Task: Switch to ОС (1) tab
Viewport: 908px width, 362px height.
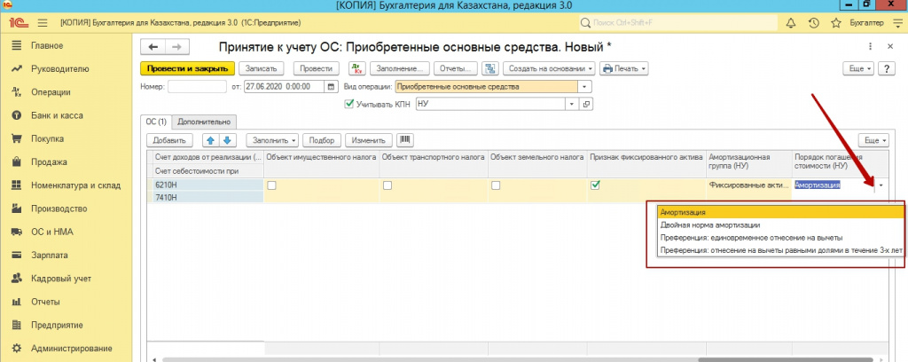Action: click(x=156, y=122)
